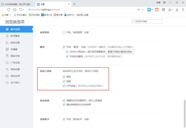Open the hamburger main menu icon
Viewport: 186px width, 128px height.
pyautogui.click(x=183, y=10)
